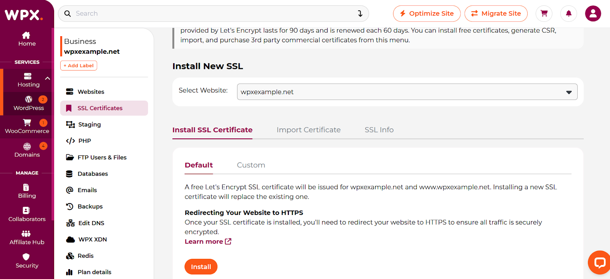
Task: Open the live chat bubble
Action: point(599,263)
